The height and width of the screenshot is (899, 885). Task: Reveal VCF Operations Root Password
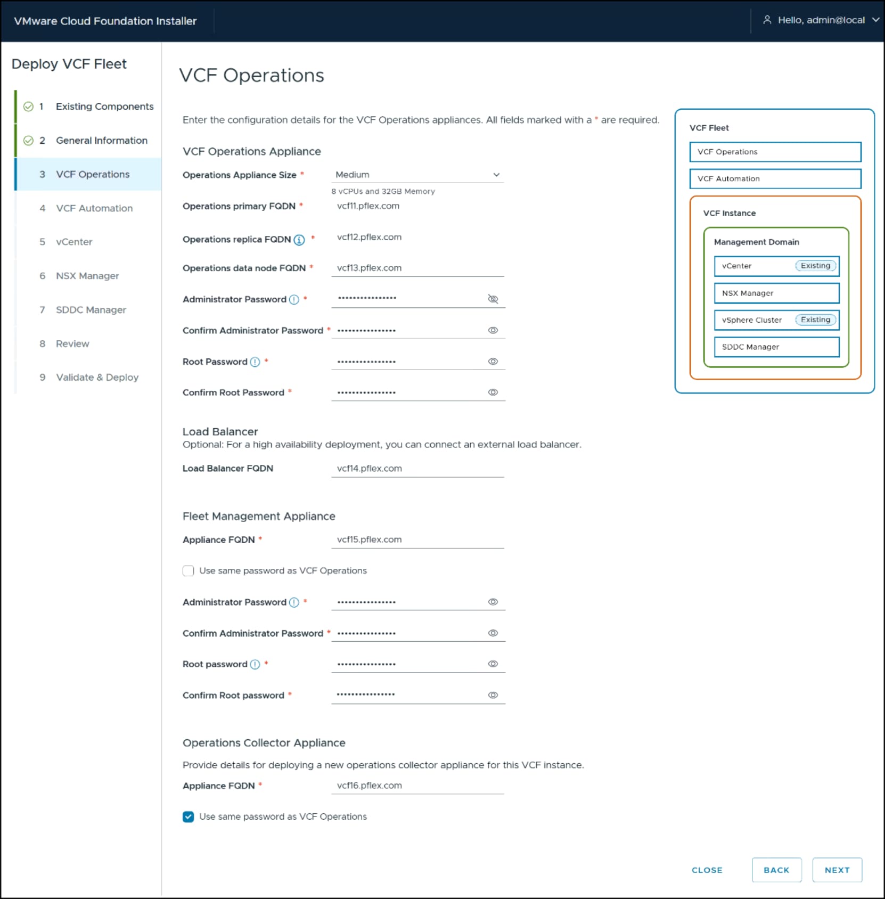click(493, 362)
